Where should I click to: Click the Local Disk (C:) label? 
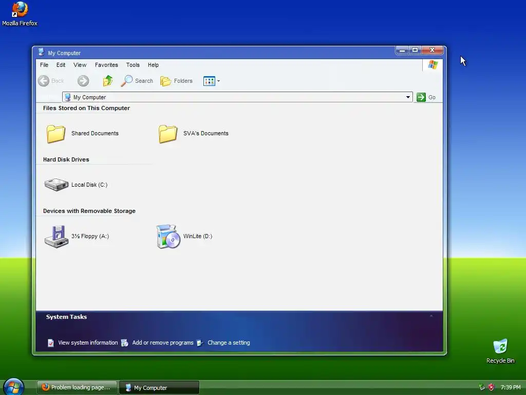(89, 185)
